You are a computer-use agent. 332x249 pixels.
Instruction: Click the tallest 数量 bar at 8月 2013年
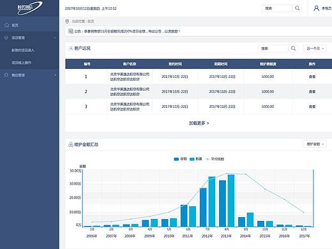(231, 200)
